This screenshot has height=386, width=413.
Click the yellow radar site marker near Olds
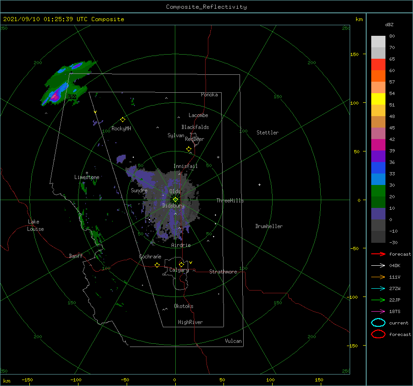click(175, 200)
